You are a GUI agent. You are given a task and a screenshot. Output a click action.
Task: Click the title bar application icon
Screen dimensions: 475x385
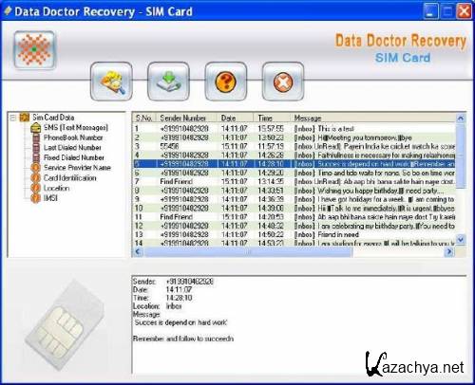click(8, 11)
